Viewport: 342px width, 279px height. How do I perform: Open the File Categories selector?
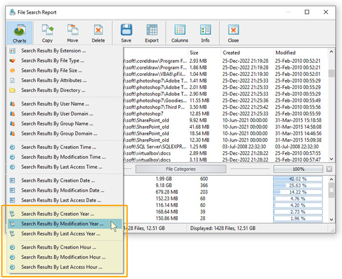tap(181, 169)
